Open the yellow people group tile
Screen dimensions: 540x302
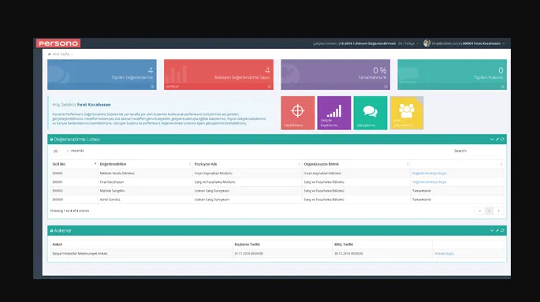pyautogui.click(x=407, y=113)
